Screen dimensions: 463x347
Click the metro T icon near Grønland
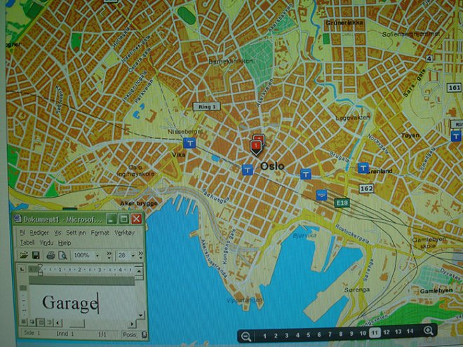(363, 168)
